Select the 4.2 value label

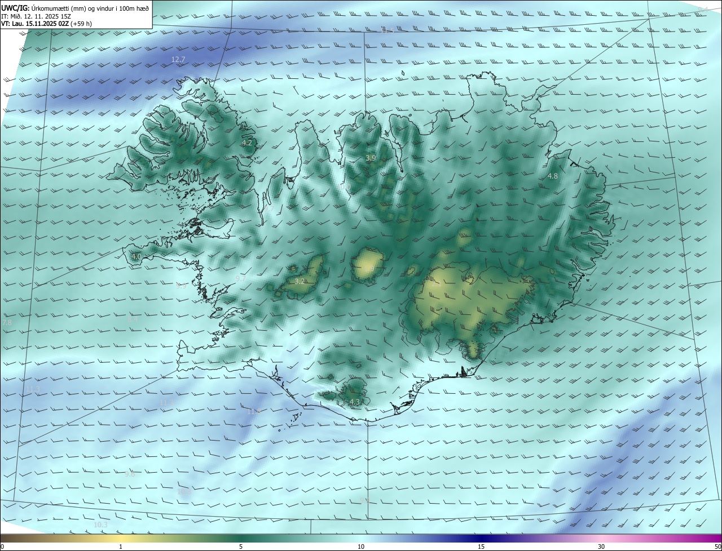click(x=247, y=143)
